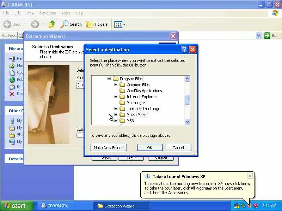This screenshot has width=282, height=211.
Task: Click the Make New Folder button
Action: click(x=109, y=148)
